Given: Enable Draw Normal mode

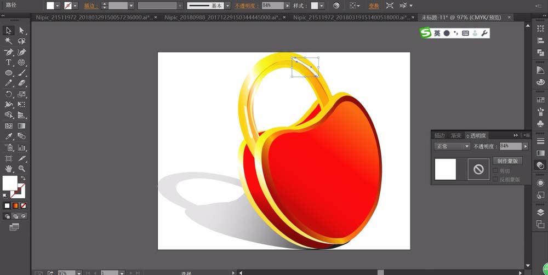Looking at the screenshot, I should [7, 216].
